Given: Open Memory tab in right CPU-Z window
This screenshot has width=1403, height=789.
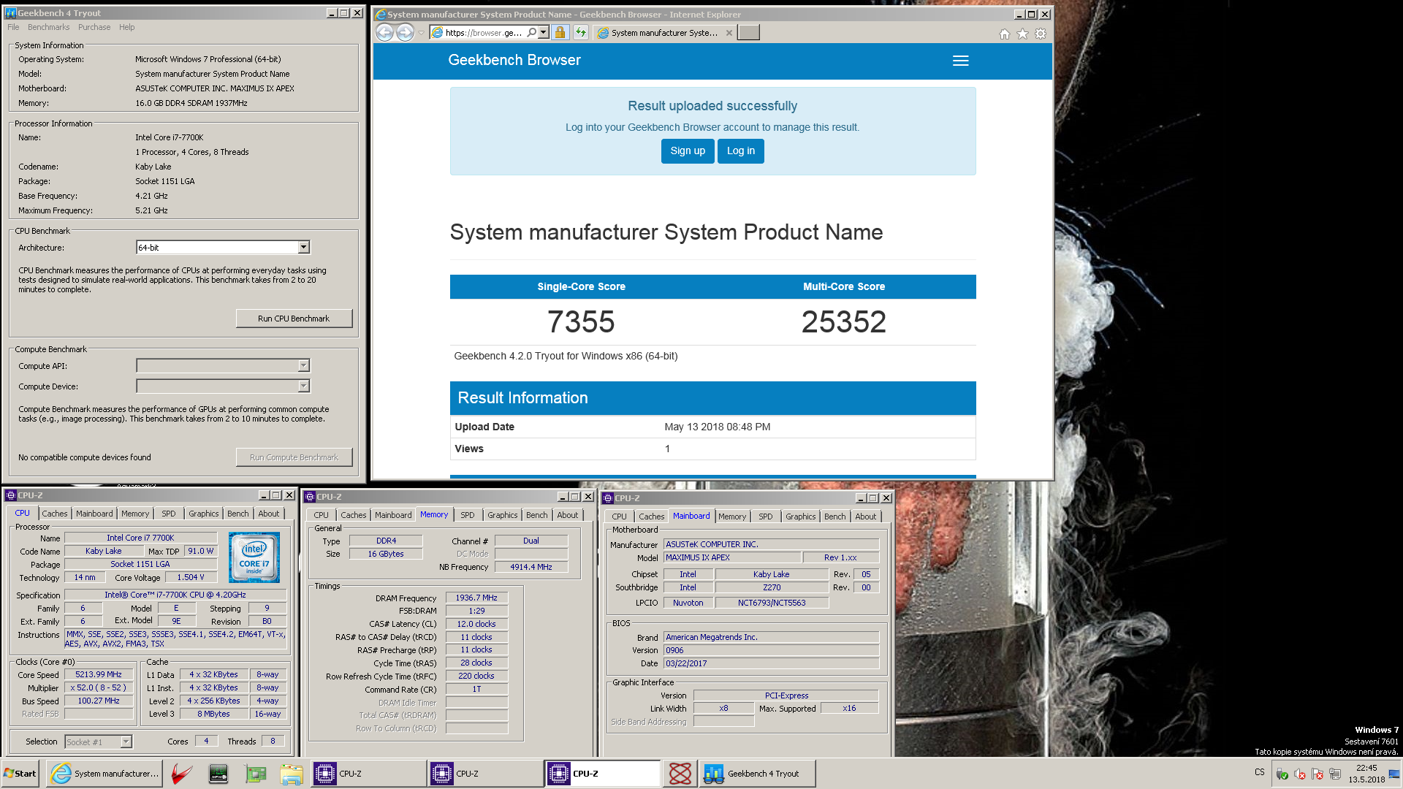Looking at the screenshot, I should click(732, 517).
